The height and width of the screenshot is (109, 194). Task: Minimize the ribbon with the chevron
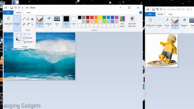point(137,13)
